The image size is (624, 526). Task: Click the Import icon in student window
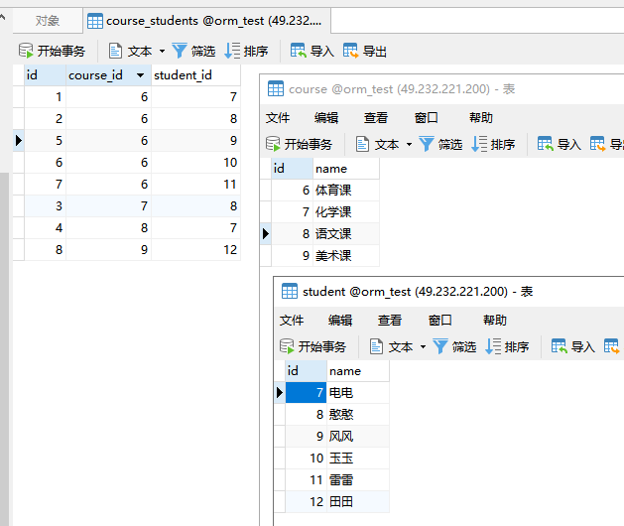560,346
